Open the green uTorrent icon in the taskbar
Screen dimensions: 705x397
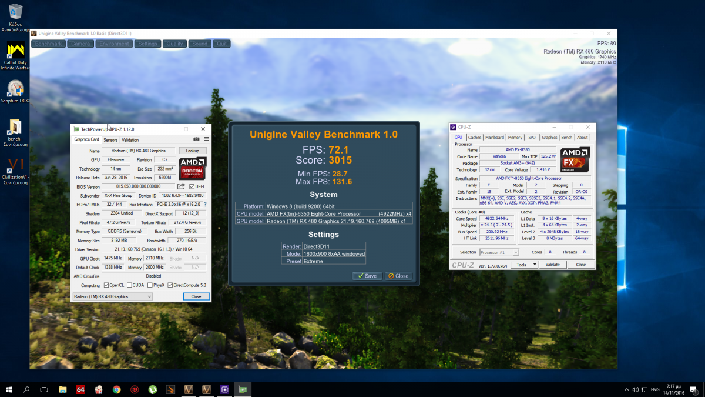coord(153,389)
